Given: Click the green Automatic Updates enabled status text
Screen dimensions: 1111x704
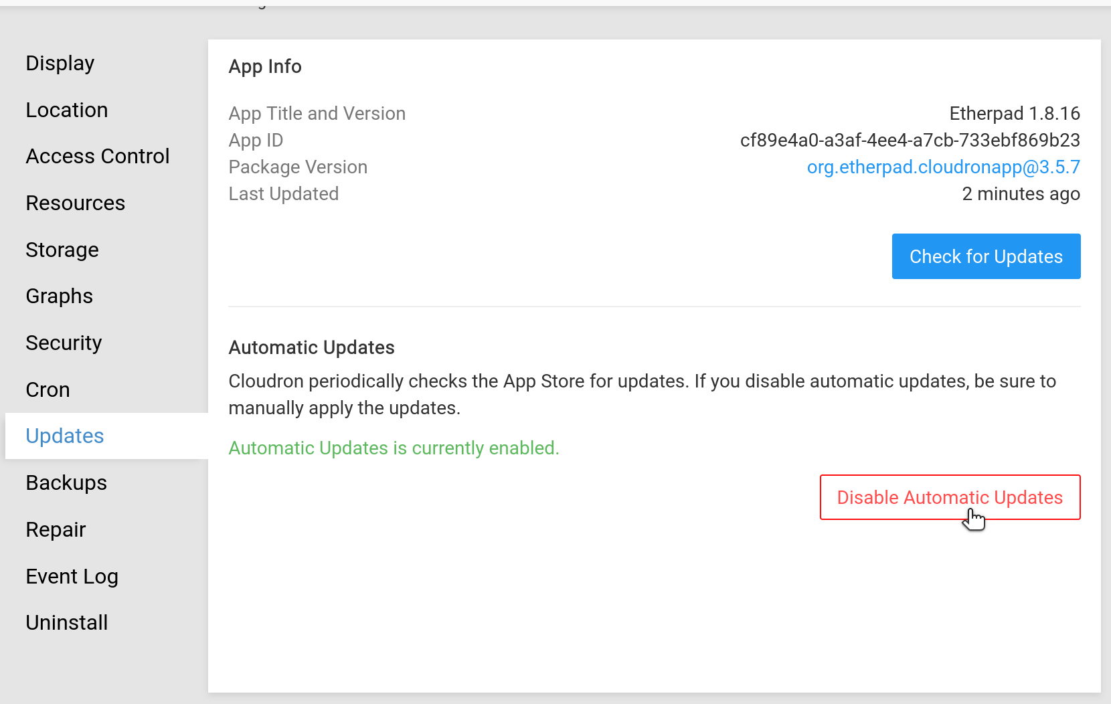Looking at the screenshot, I should 394,448.
